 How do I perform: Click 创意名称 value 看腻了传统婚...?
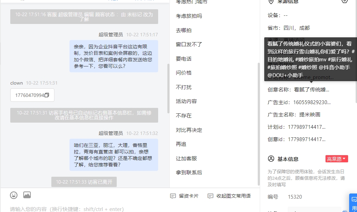point(311,90)
